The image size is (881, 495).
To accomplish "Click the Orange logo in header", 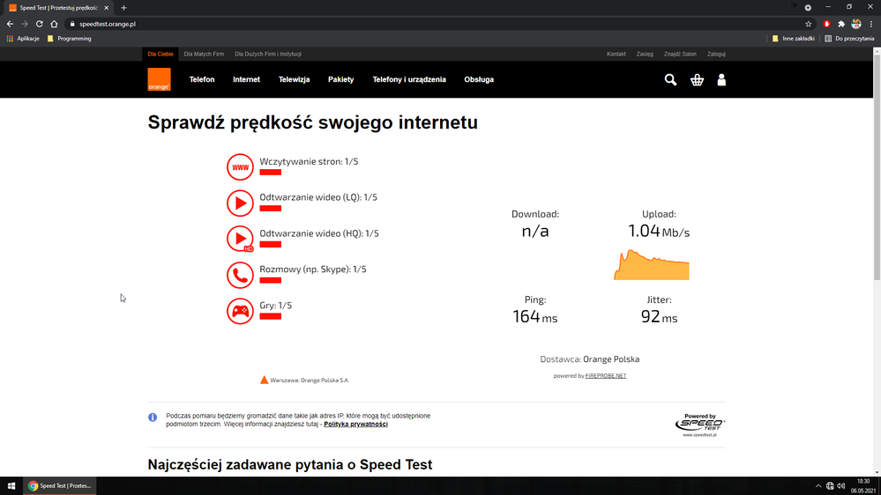I will [159, 79].
